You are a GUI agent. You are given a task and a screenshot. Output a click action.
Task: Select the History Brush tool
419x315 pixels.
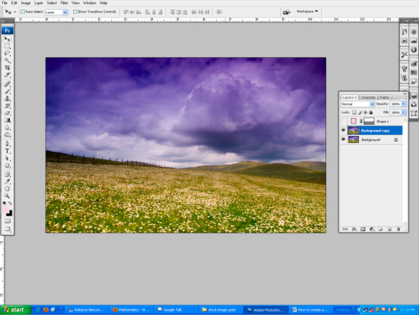[8, 105]
